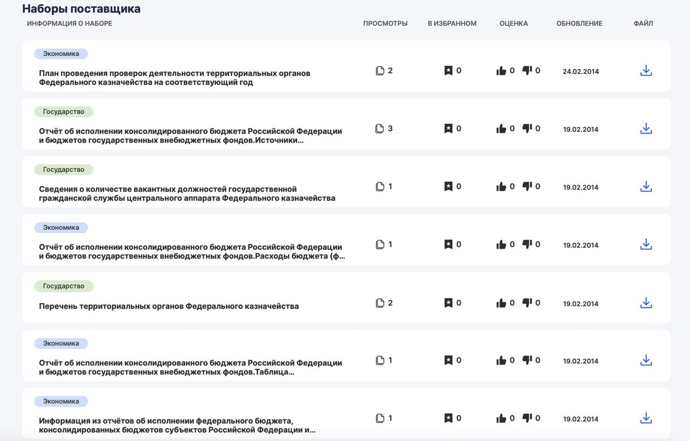Screen dimensions: 690x441
Task: Select Государство tag above вакантных должностей
Action: tap(64, 170)
